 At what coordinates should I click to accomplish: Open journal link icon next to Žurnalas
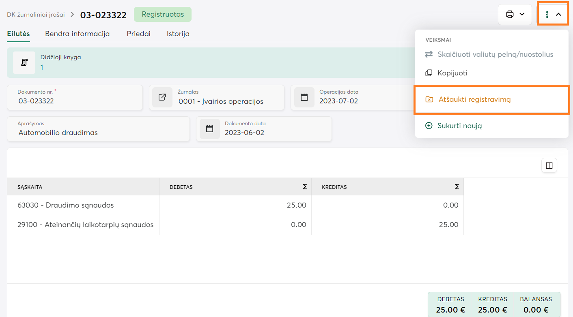tap(162, 97)
